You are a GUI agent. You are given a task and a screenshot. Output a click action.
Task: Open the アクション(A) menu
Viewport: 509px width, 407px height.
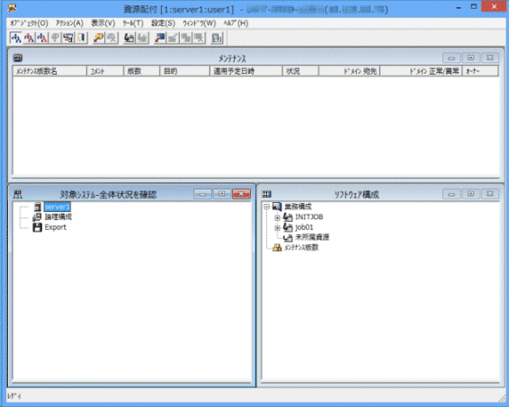(69, 23)
